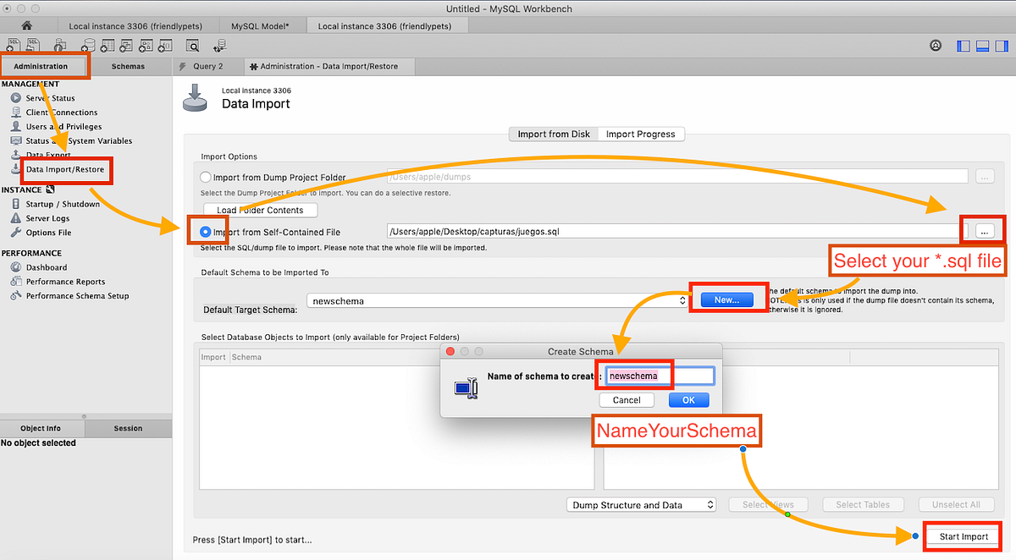Image resolution: width=1016 pixels, height=560 pixels.
Task: Browse for the self-contained file with the ellipsis button
Action: click(983, 229)
